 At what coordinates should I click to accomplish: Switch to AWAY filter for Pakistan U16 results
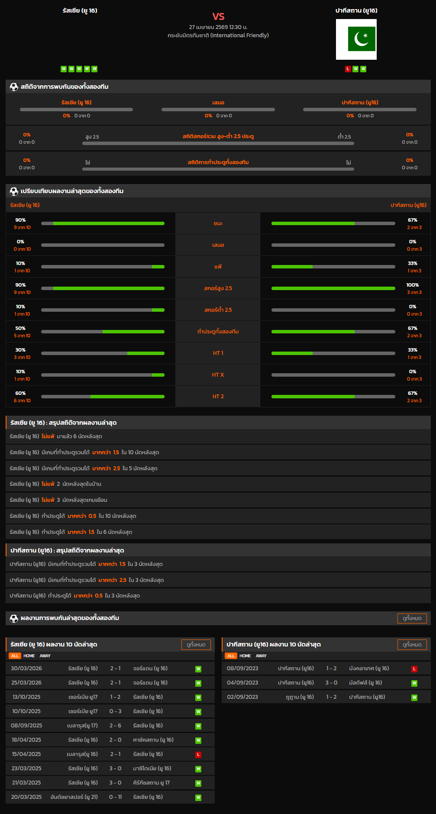tap(261, 656)
